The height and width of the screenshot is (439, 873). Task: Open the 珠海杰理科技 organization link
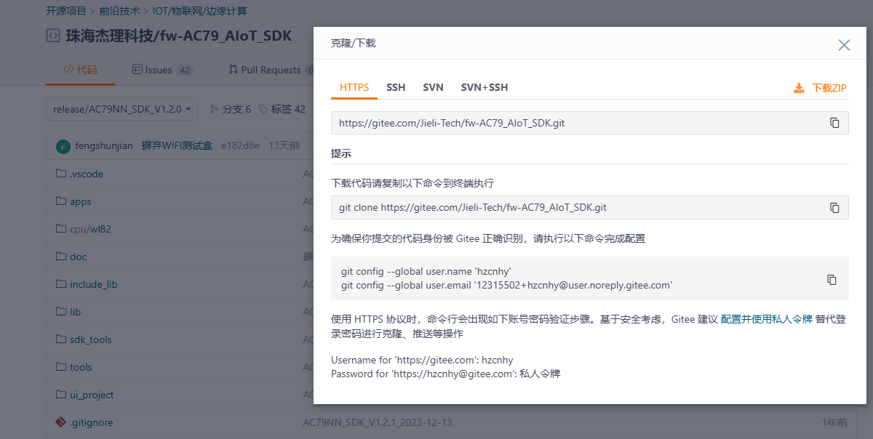(x=109, y=36)
